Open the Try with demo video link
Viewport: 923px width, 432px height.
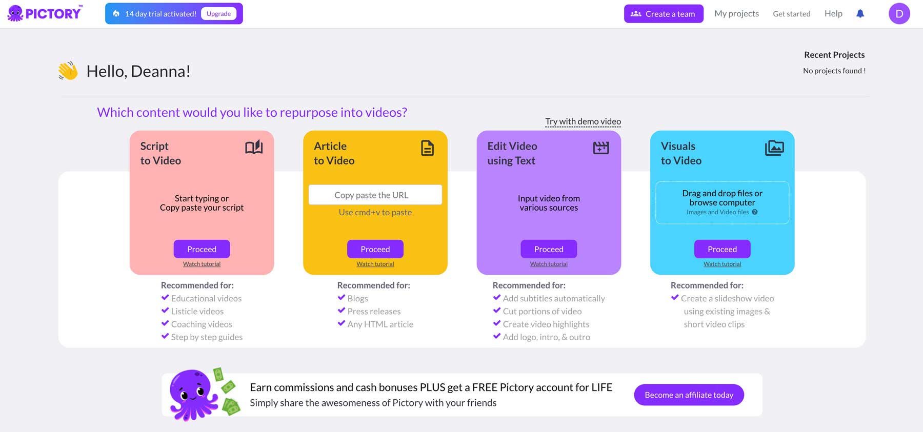point(583,121)
